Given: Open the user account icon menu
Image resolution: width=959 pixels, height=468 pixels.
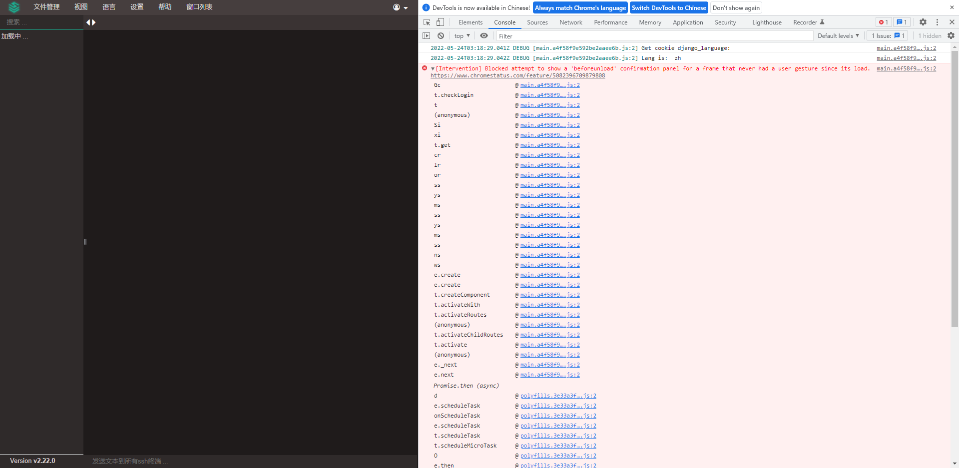Looking at the screenshot, I should click(x=397, y=7).
